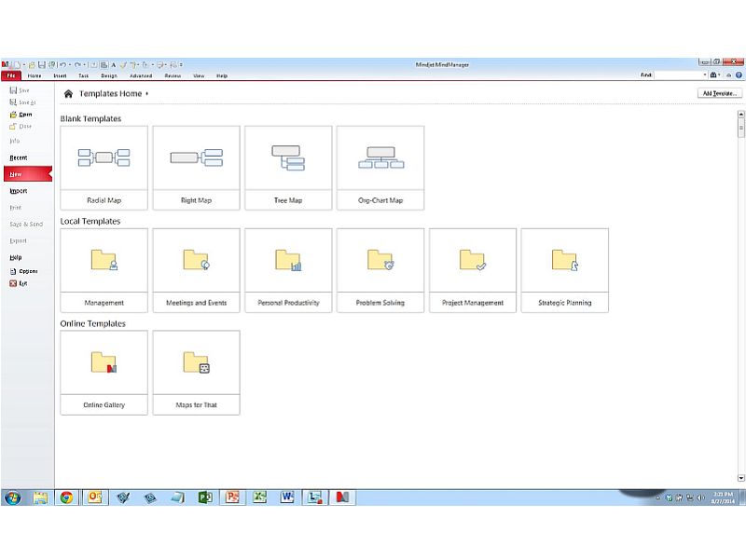Click the scrollbar down arrow
Viewport: 746px width, 559px height.
click(740, 478)
